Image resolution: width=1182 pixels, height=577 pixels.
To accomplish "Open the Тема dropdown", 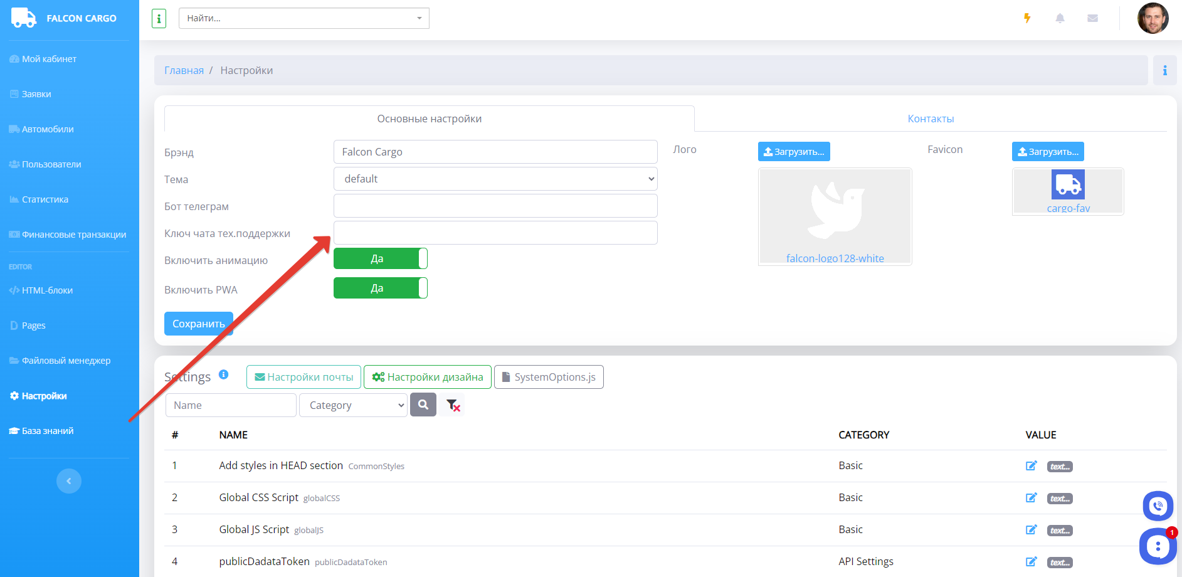I will [x=495, y=179].
